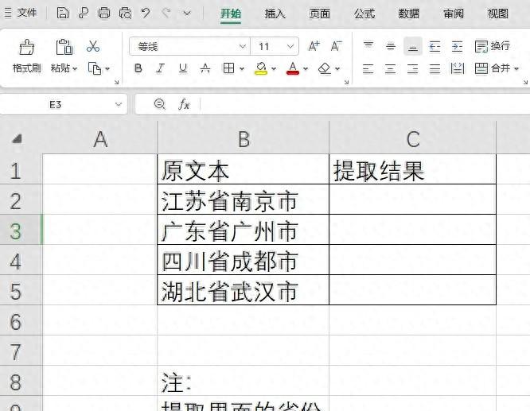The image size is (530, 411).
Task: Click the zoom magnifier icon in formula bar
Action: click(159, 104)
